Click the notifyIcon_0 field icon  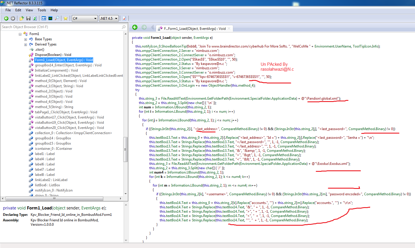point(31,190)
